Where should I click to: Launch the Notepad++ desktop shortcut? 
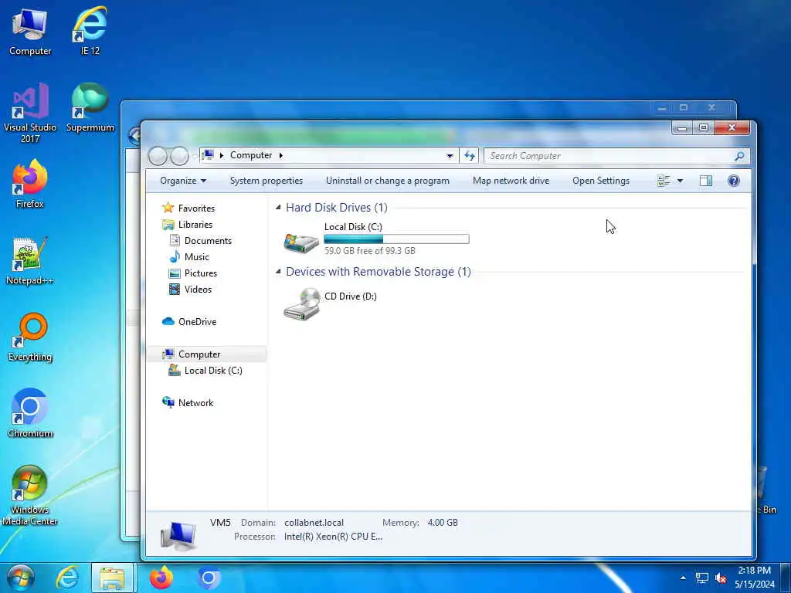click(30, 261)
